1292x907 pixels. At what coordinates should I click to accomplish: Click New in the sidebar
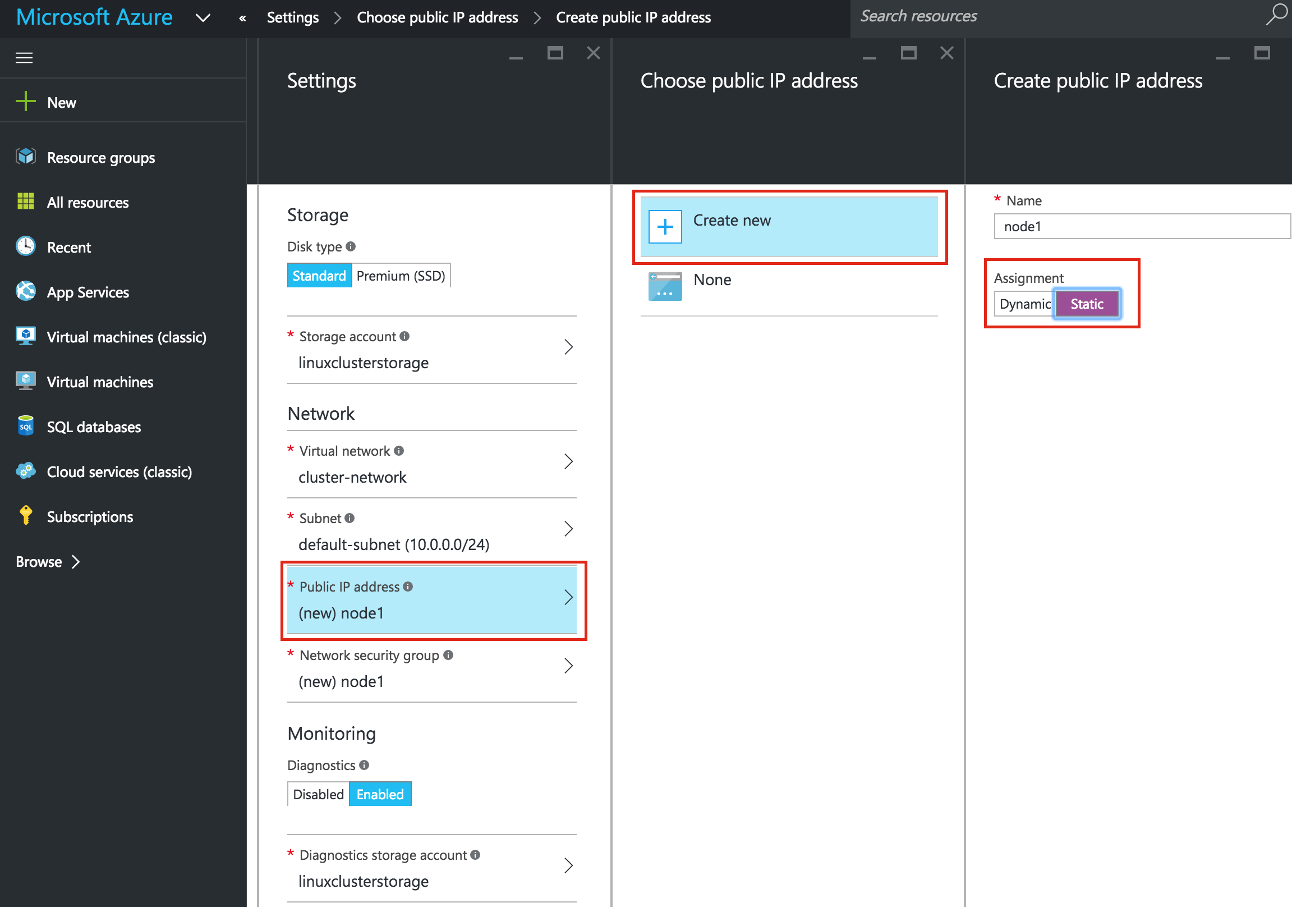tap(61, 103)
